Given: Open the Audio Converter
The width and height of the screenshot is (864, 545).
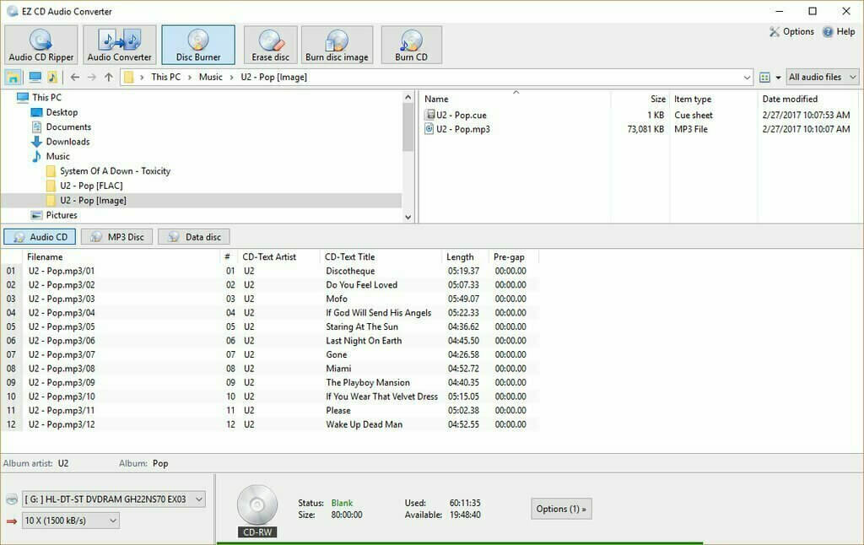Looking at the screenshot, I should click(118, 44).
